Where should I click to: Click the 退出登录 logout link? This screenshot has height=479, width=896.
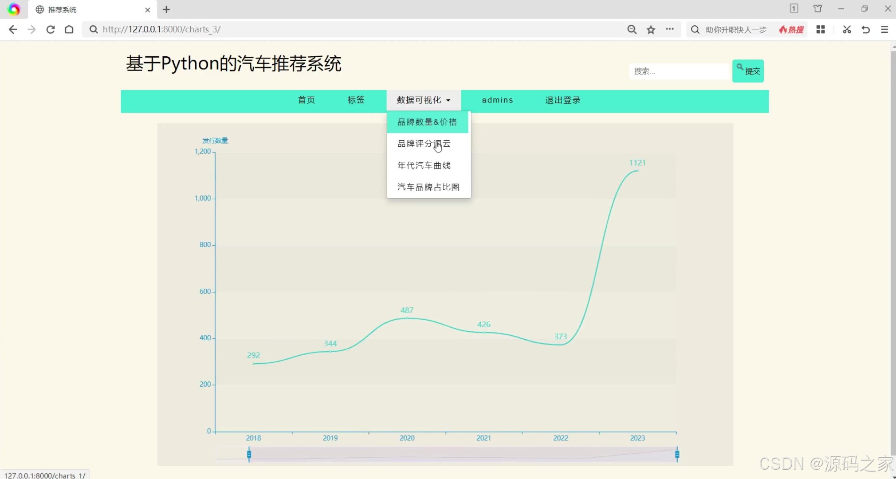(x=562, y=100)
